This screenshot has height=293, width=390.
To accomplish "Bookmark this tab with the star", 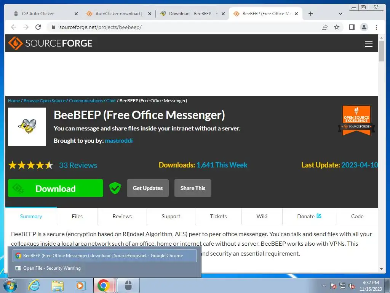I will (337, 27).
